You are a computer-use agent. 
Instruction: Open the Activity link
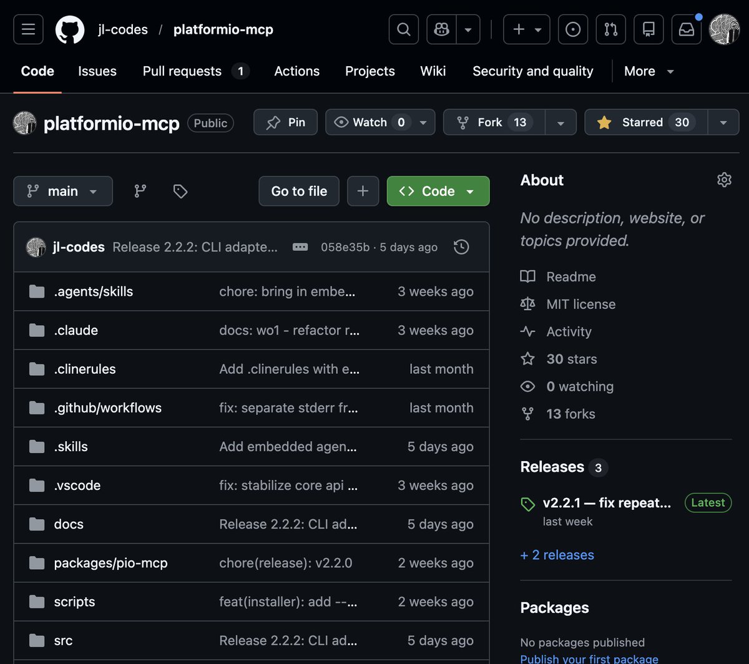(556, 331)
